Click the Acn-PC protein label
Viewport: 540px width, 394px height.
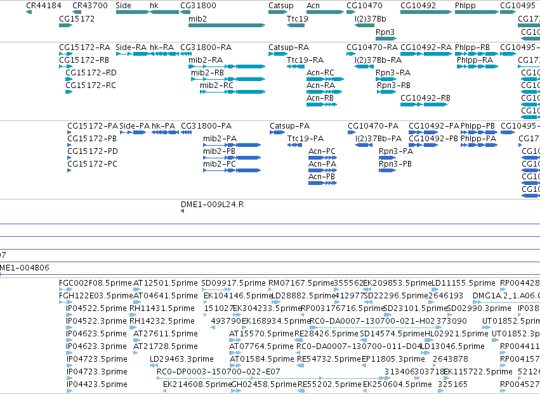(322, 151)
